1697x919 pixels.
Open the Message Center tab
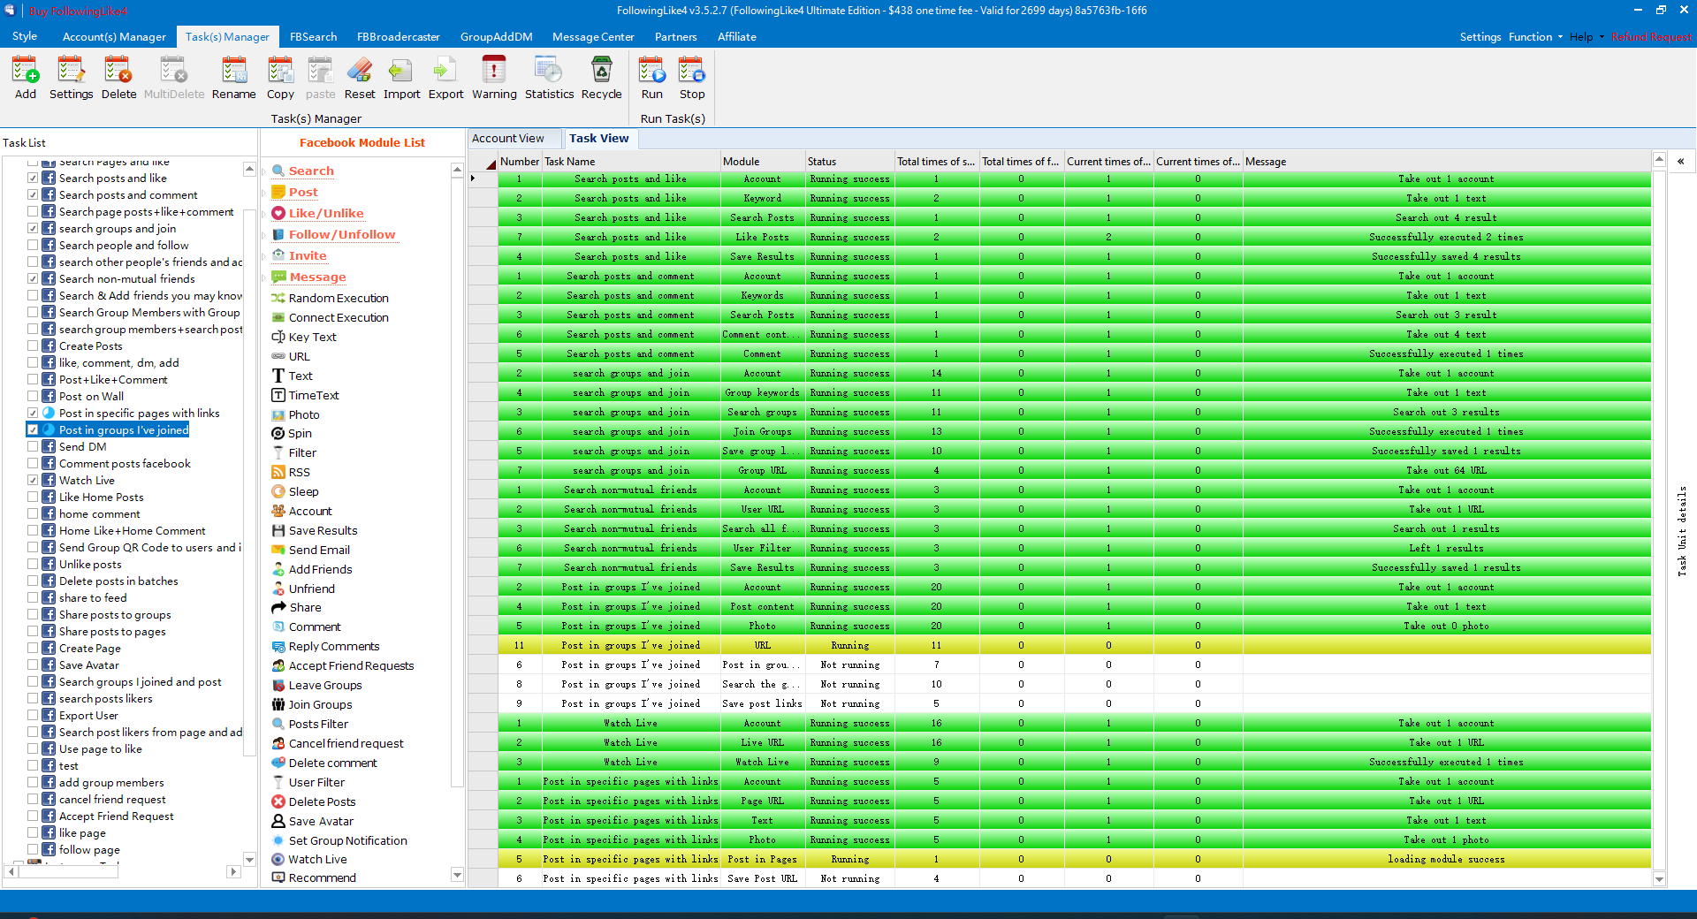point(593,36)
